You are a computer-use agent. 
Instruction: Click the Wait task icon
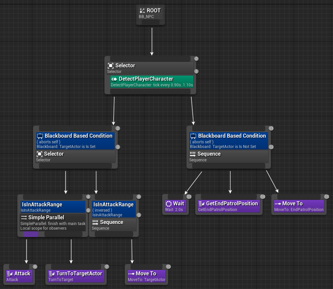[x=169, y=204]
